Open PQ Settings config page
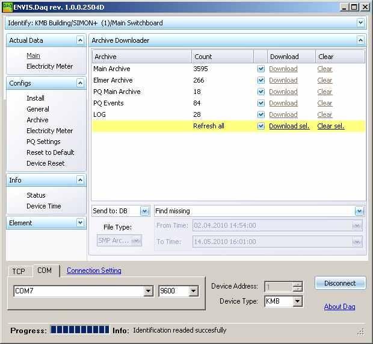Screen dimensions: 373x344 43,142
